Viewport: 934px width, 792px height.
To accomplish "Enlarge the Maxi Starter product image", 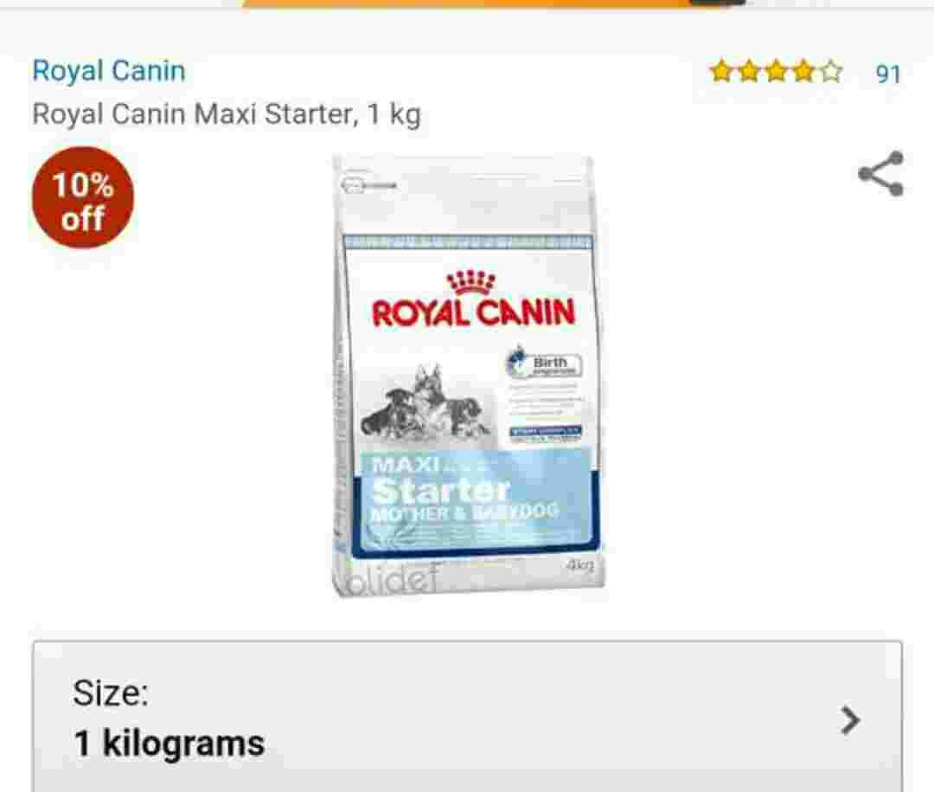I will pos(468,376).
